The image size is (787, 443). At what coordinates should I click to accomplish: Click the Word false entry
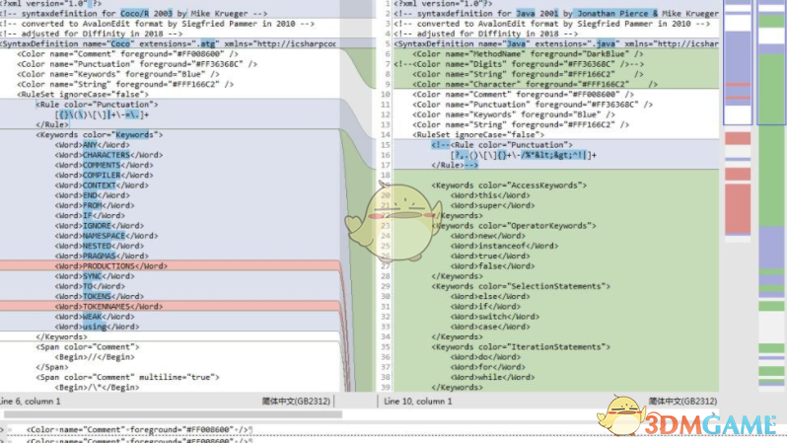[492, 265]
